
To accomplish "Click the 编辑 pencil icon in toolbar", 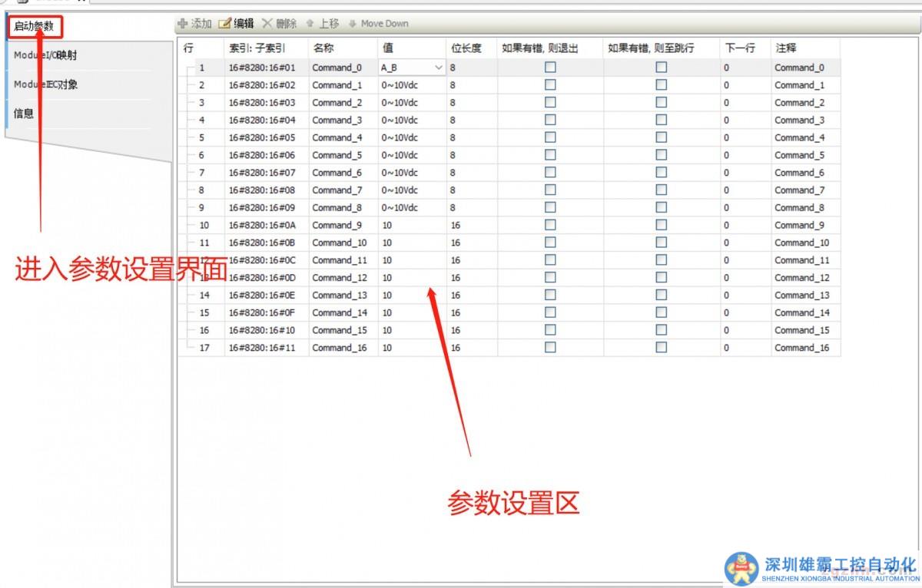I will [225, 24].
